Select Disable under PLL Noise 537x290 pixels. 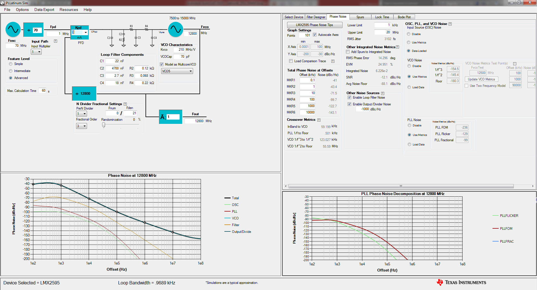click(409, 125)
